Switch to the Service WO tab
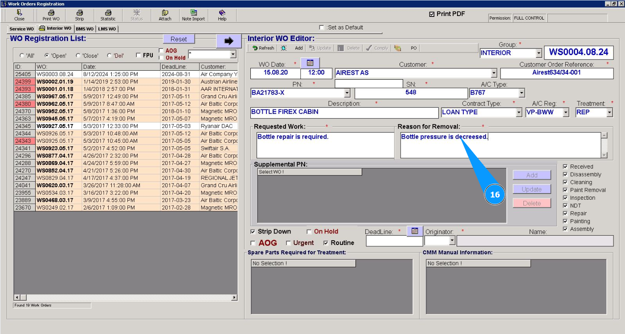625x334 pixels. click(21, 29)
